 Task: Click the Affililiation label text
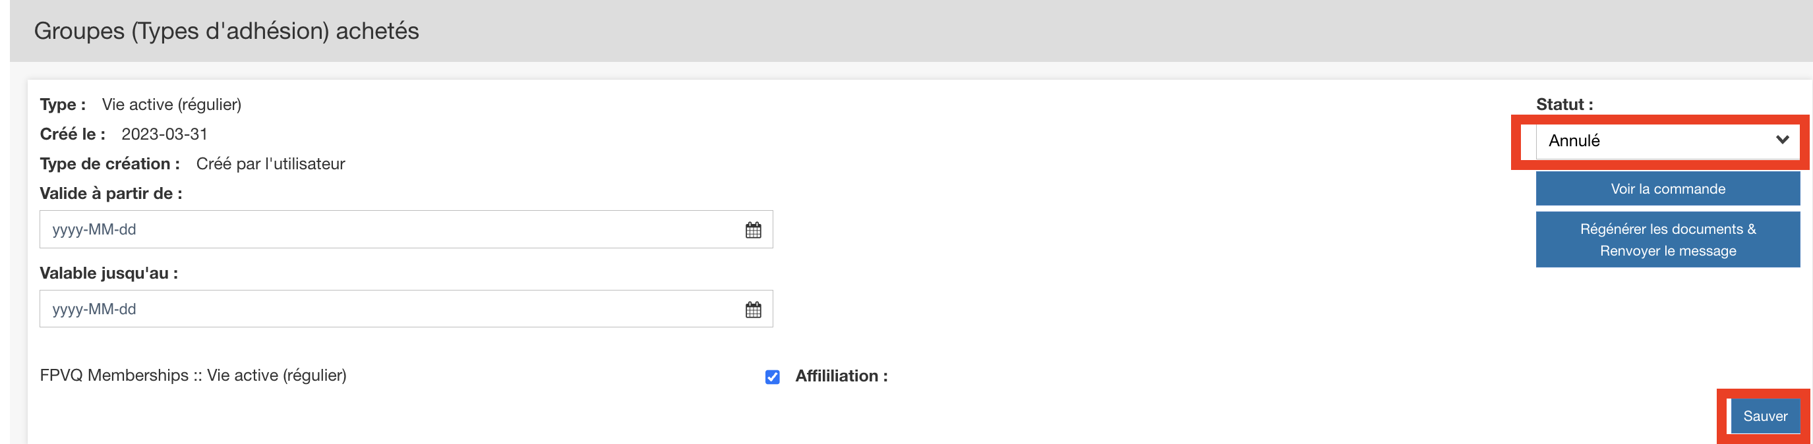pos(841,375)
